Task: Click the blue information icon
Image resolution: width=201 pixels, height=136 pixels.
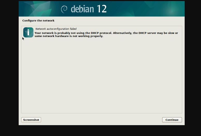Action: tap(28, 32)
